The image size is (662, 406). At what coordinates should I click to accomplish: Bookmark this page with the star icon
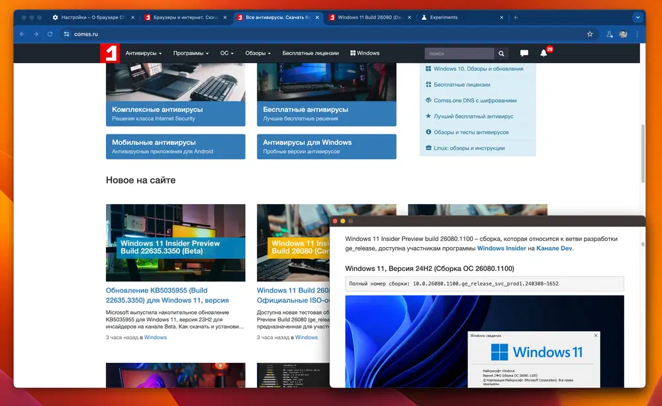pos(590,34)
